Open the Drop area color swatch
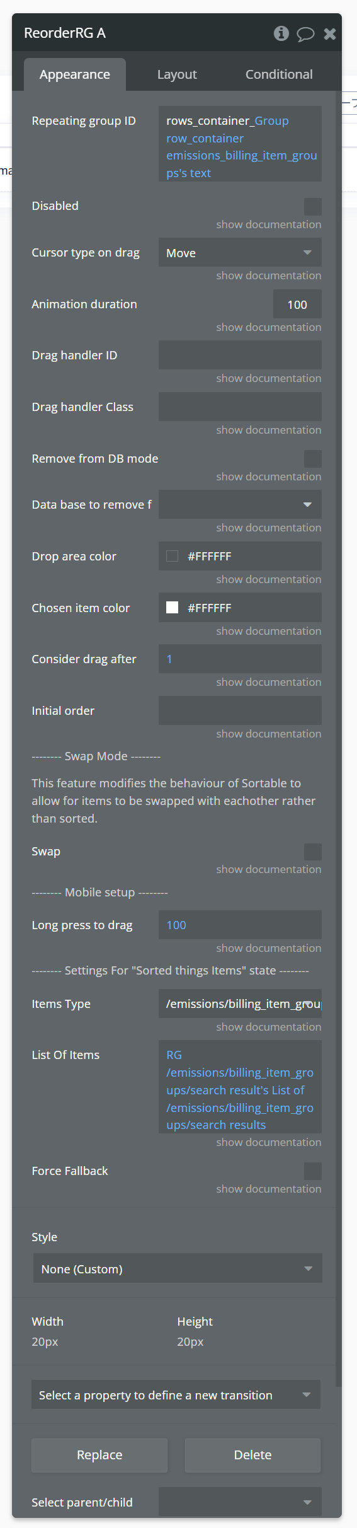 pyautogui.click(x=172, y=556)
